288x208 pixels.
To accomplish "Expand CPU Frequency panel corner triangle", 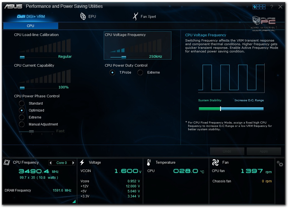I will pyautogui.click(x=74, y=201).
